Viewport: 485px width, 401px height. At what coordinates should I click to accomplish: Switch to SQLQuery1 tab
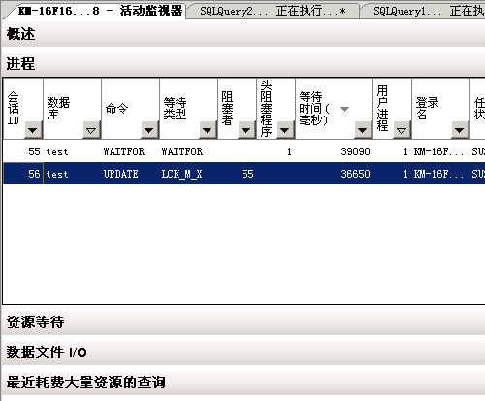[x=423, y=12]
